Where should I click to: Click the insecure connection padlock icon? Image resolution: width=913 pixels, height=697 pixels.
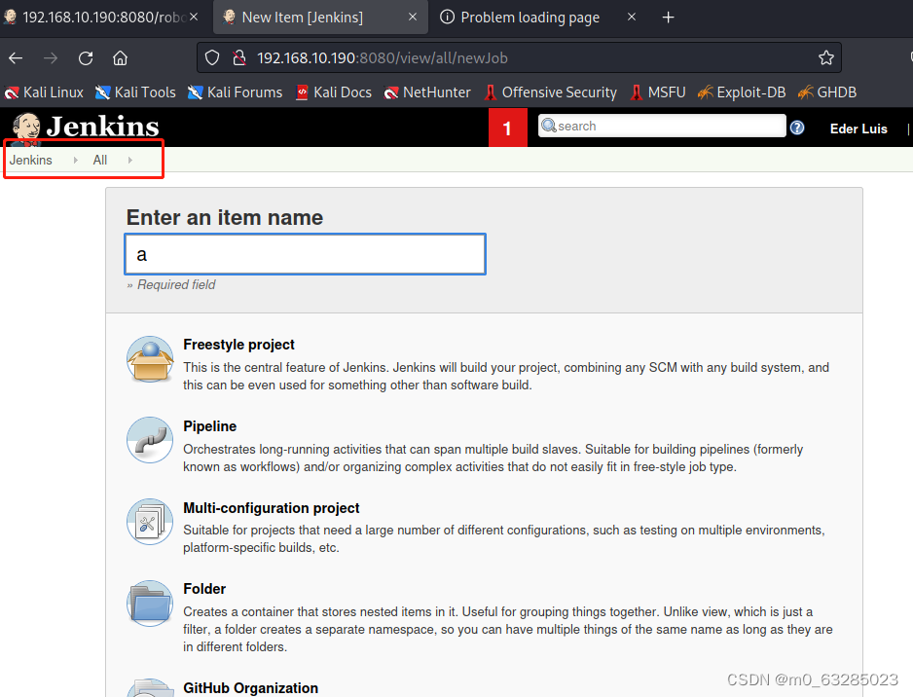click(x=238, y=57)
